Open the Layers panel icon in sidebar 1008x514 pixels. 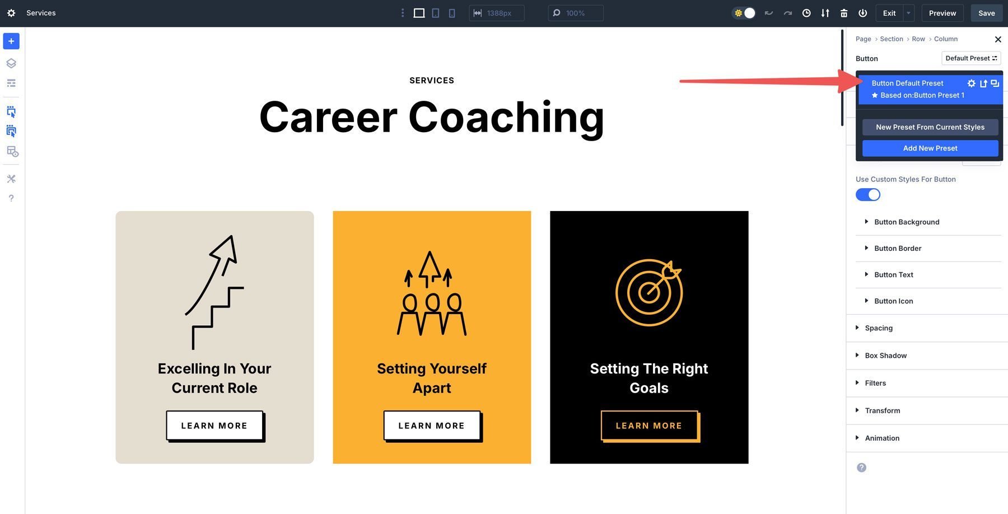[11, 63]
